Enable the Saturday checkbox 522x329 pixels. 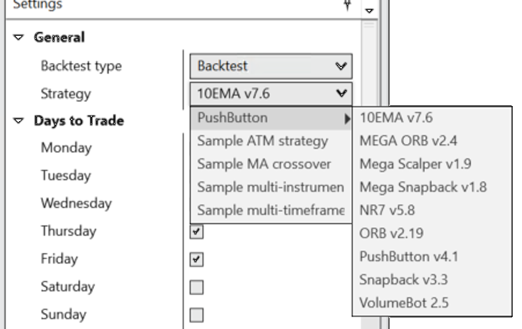[197, 287]
